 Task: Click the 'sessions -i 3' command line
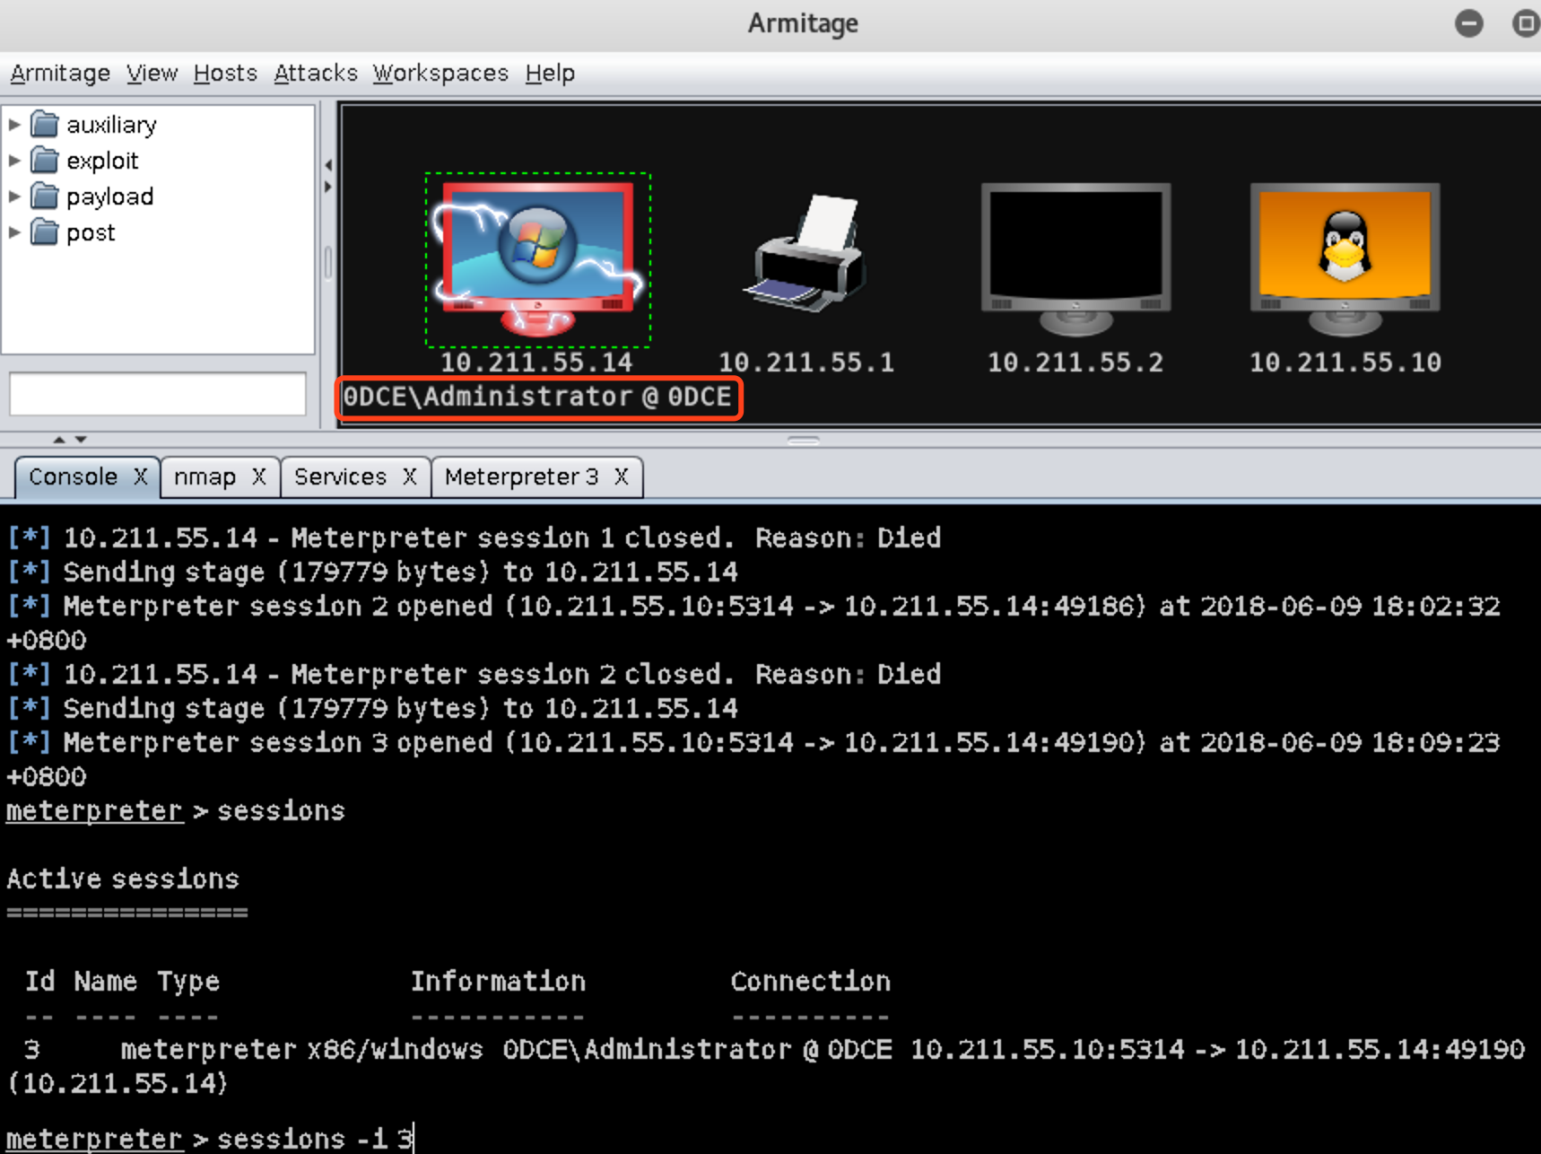316,1139
